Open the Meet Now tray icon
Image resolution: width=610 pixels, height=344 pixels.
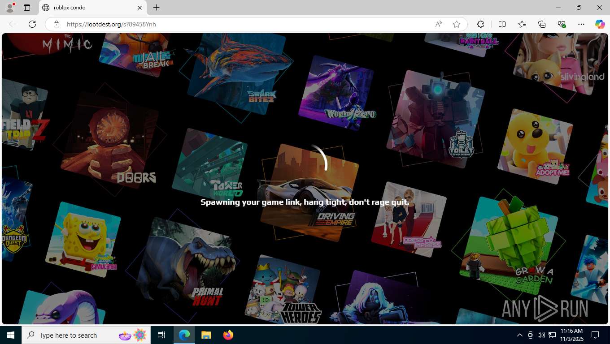(x=531, y=335)
